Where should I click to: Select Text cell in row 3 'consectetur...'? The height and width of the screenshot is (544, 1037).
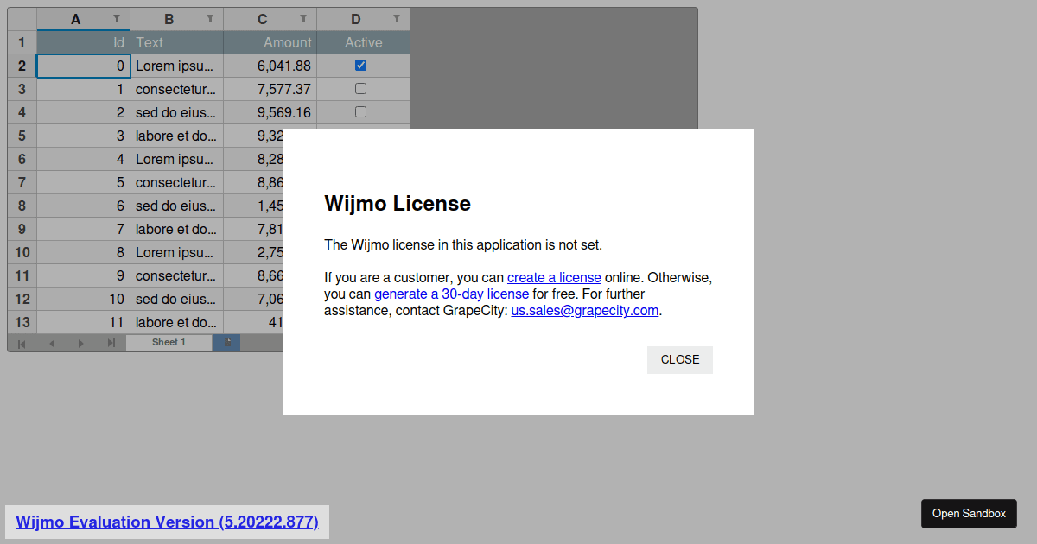(x=177, y=89)
